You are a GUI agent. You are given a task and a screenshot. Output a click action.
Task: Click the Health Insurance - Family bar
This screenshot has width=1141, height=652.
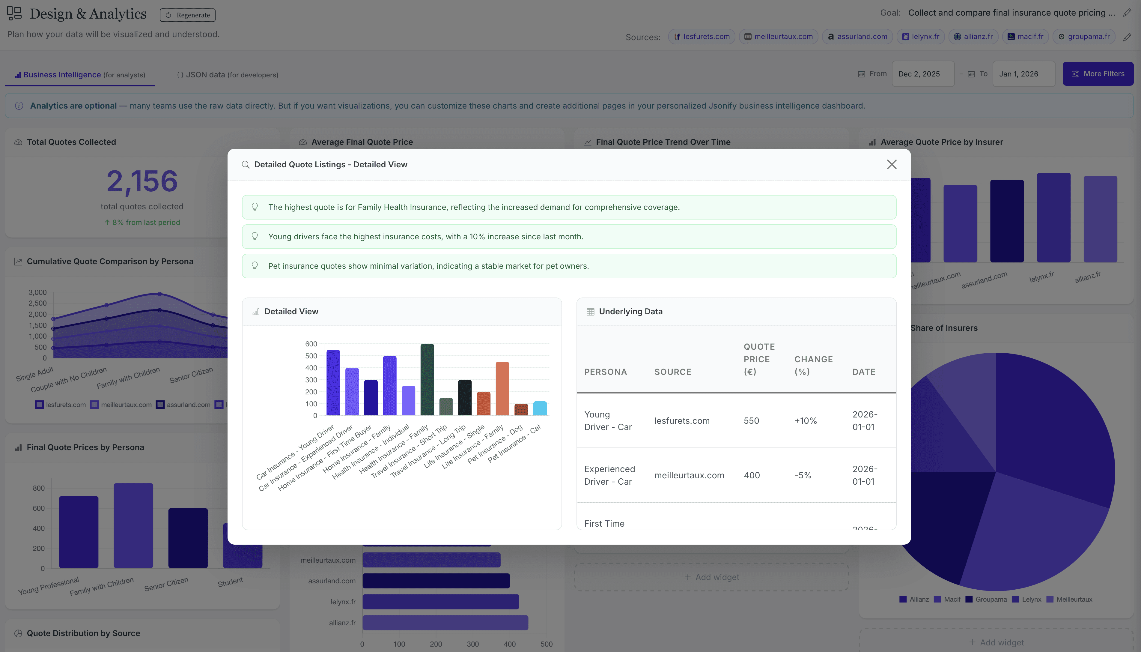[427, 380]
